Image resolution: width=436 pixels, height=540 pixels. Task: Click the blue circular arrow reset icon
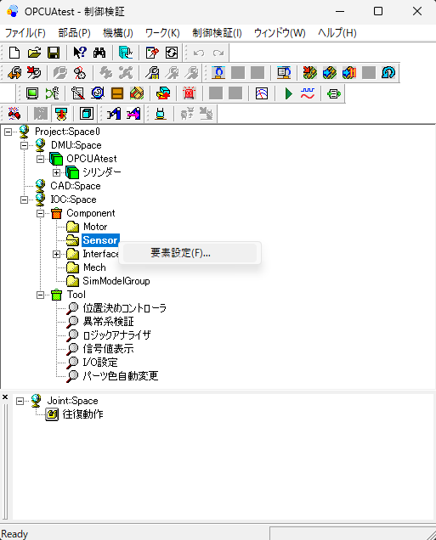pos(388,73)
